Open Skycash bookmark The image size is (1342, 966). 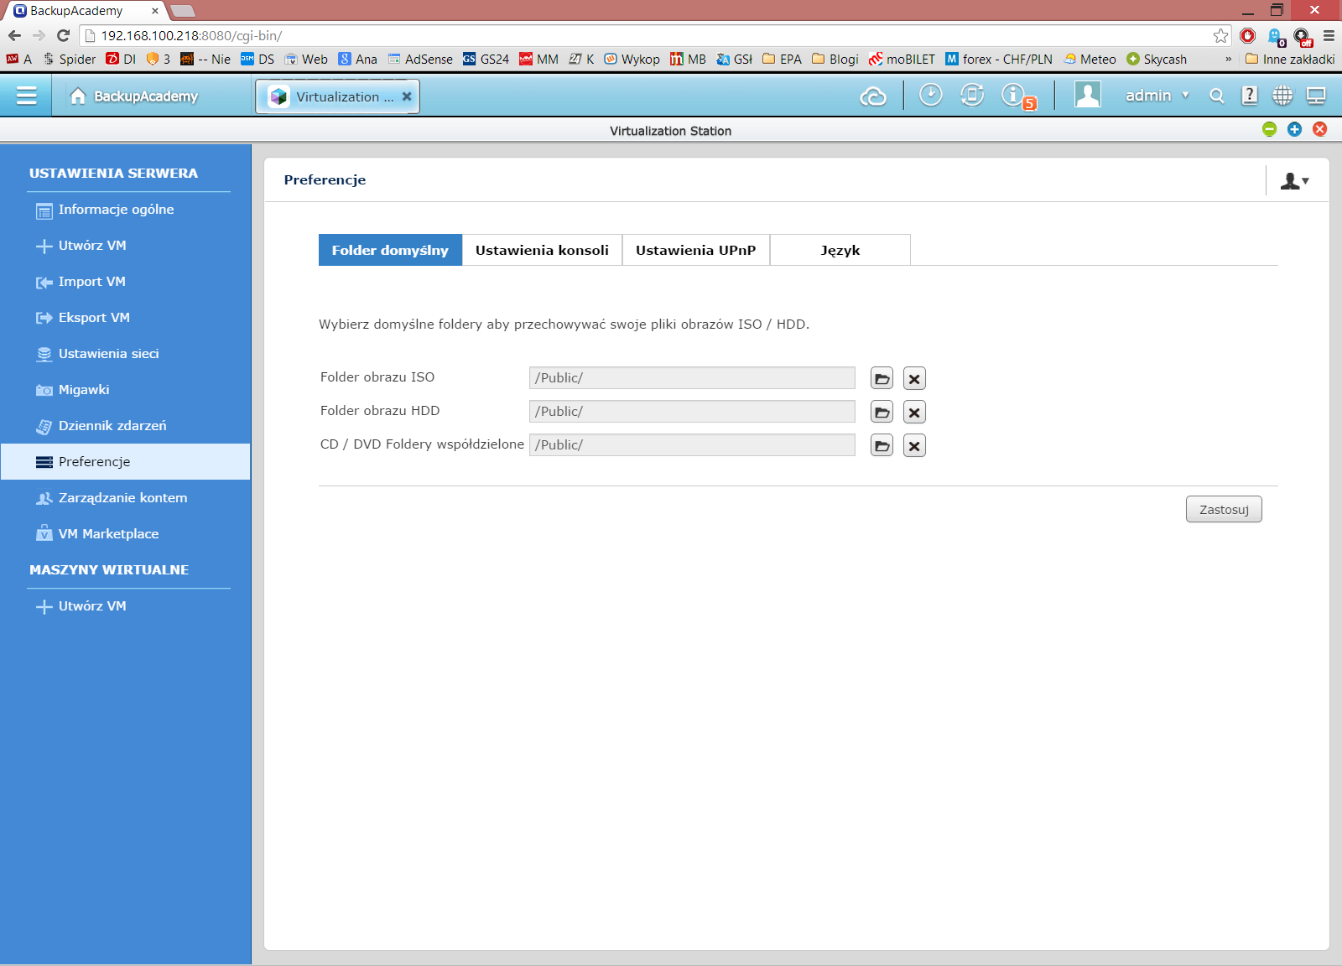1157,59
